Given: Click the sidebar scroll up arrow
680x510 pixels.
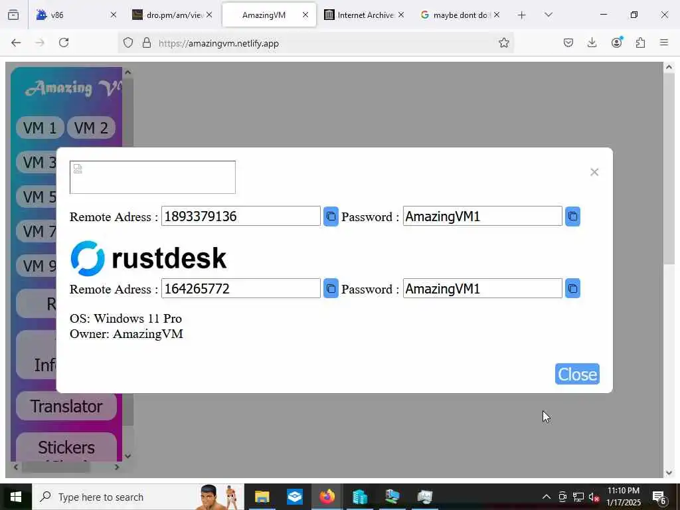Looking at the screenshot, I should (127, 72).
